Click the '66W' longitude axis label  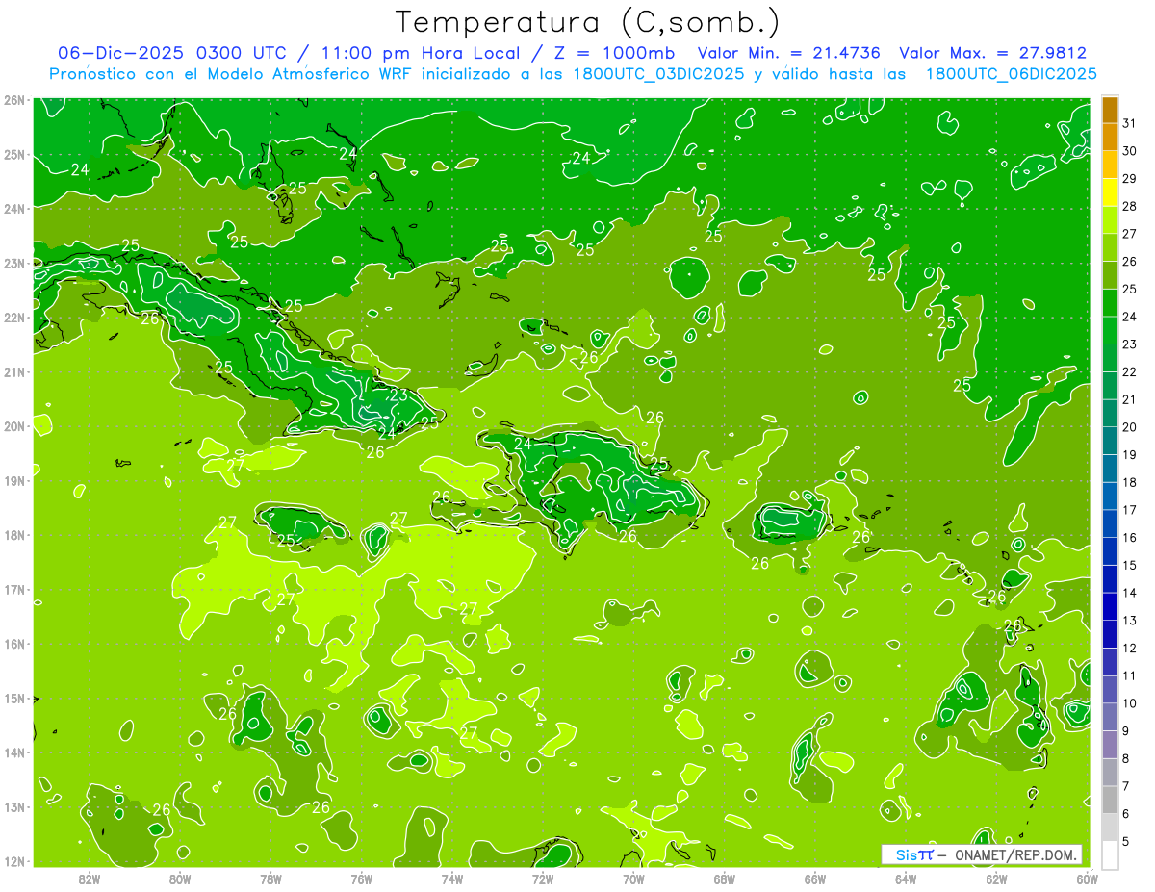point(815,879)
